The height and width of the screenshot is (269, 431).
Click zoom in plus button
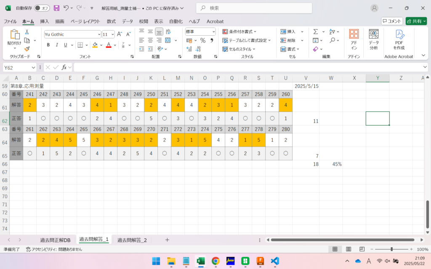click(x=411, y=249)
